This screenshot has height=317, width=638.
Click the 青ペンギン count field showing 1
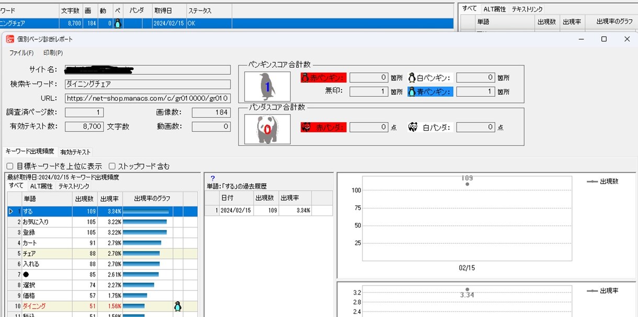(475, 92)
